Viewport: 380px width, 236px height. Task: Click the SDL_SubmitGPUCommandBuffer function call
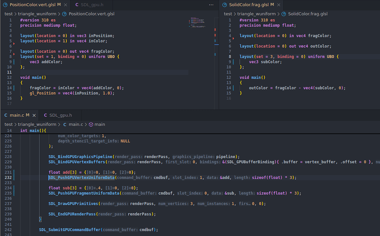point(69,230)
